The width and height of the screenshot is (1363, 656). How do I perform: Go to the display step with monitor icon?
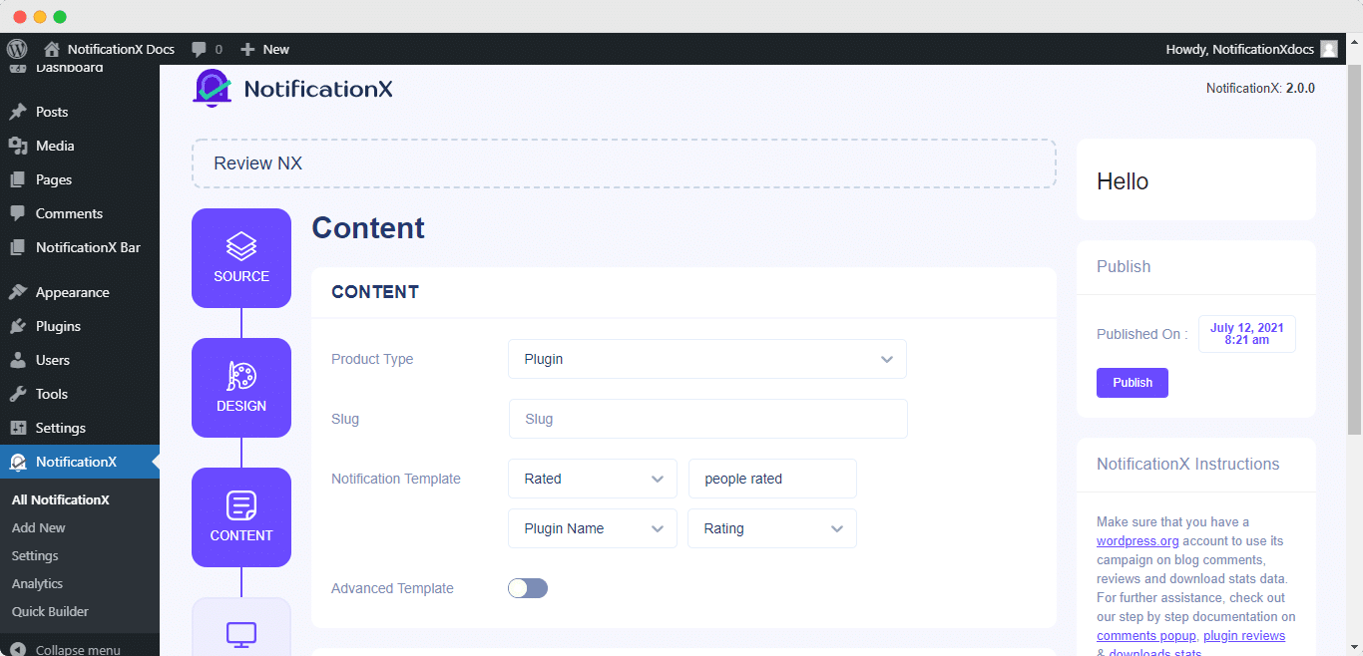coord(241,627)
